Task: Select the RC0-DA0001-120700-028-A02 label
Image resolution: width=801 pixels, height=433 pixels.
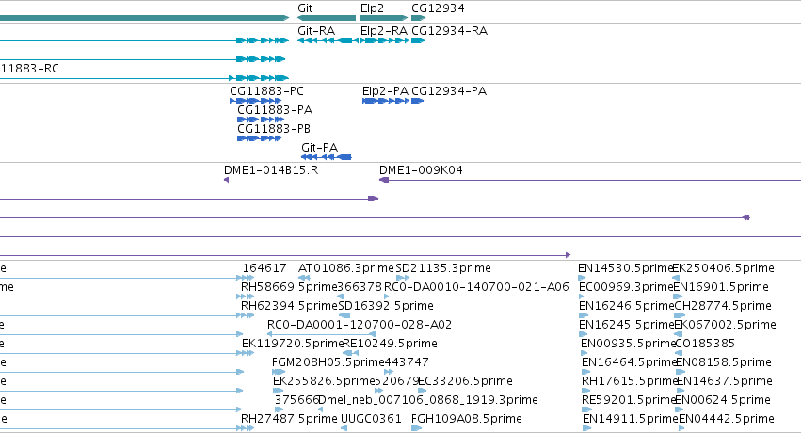Action: point(360,325)
